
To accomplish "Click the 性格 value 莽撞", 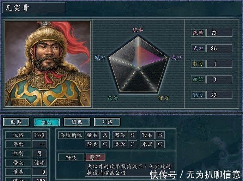I will point(40,135).
